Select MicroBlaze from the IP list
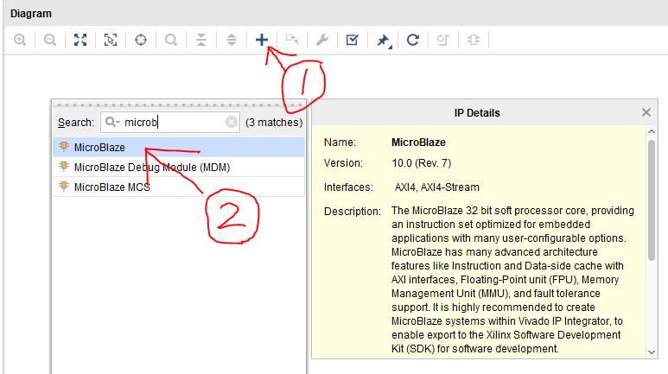 [x=99, y=148]
